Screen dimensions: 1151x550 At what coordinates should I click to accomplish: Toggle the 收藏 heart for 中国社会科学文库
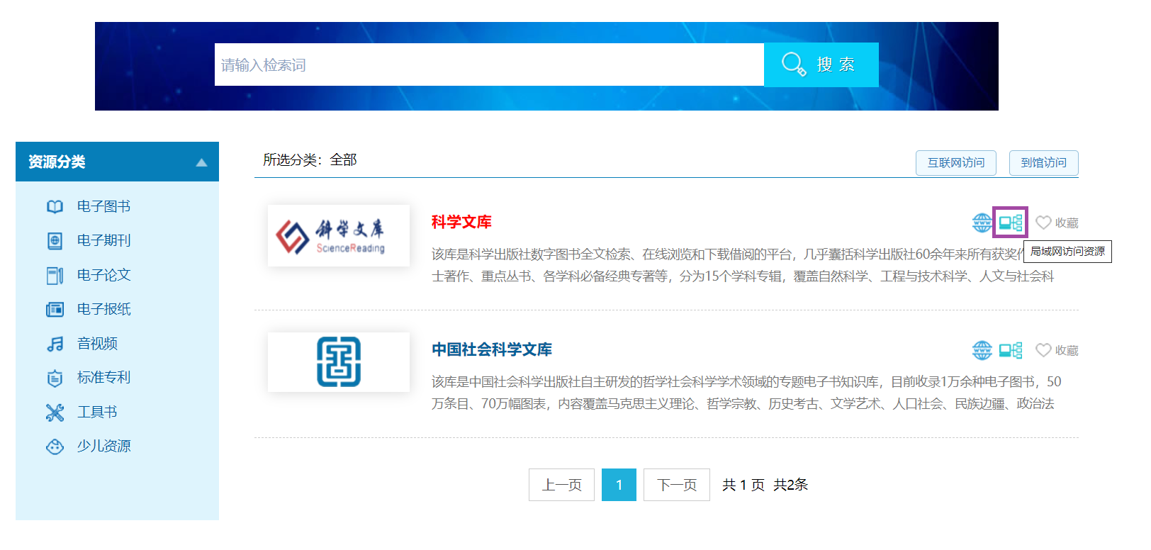click(x=1043, y=350)
